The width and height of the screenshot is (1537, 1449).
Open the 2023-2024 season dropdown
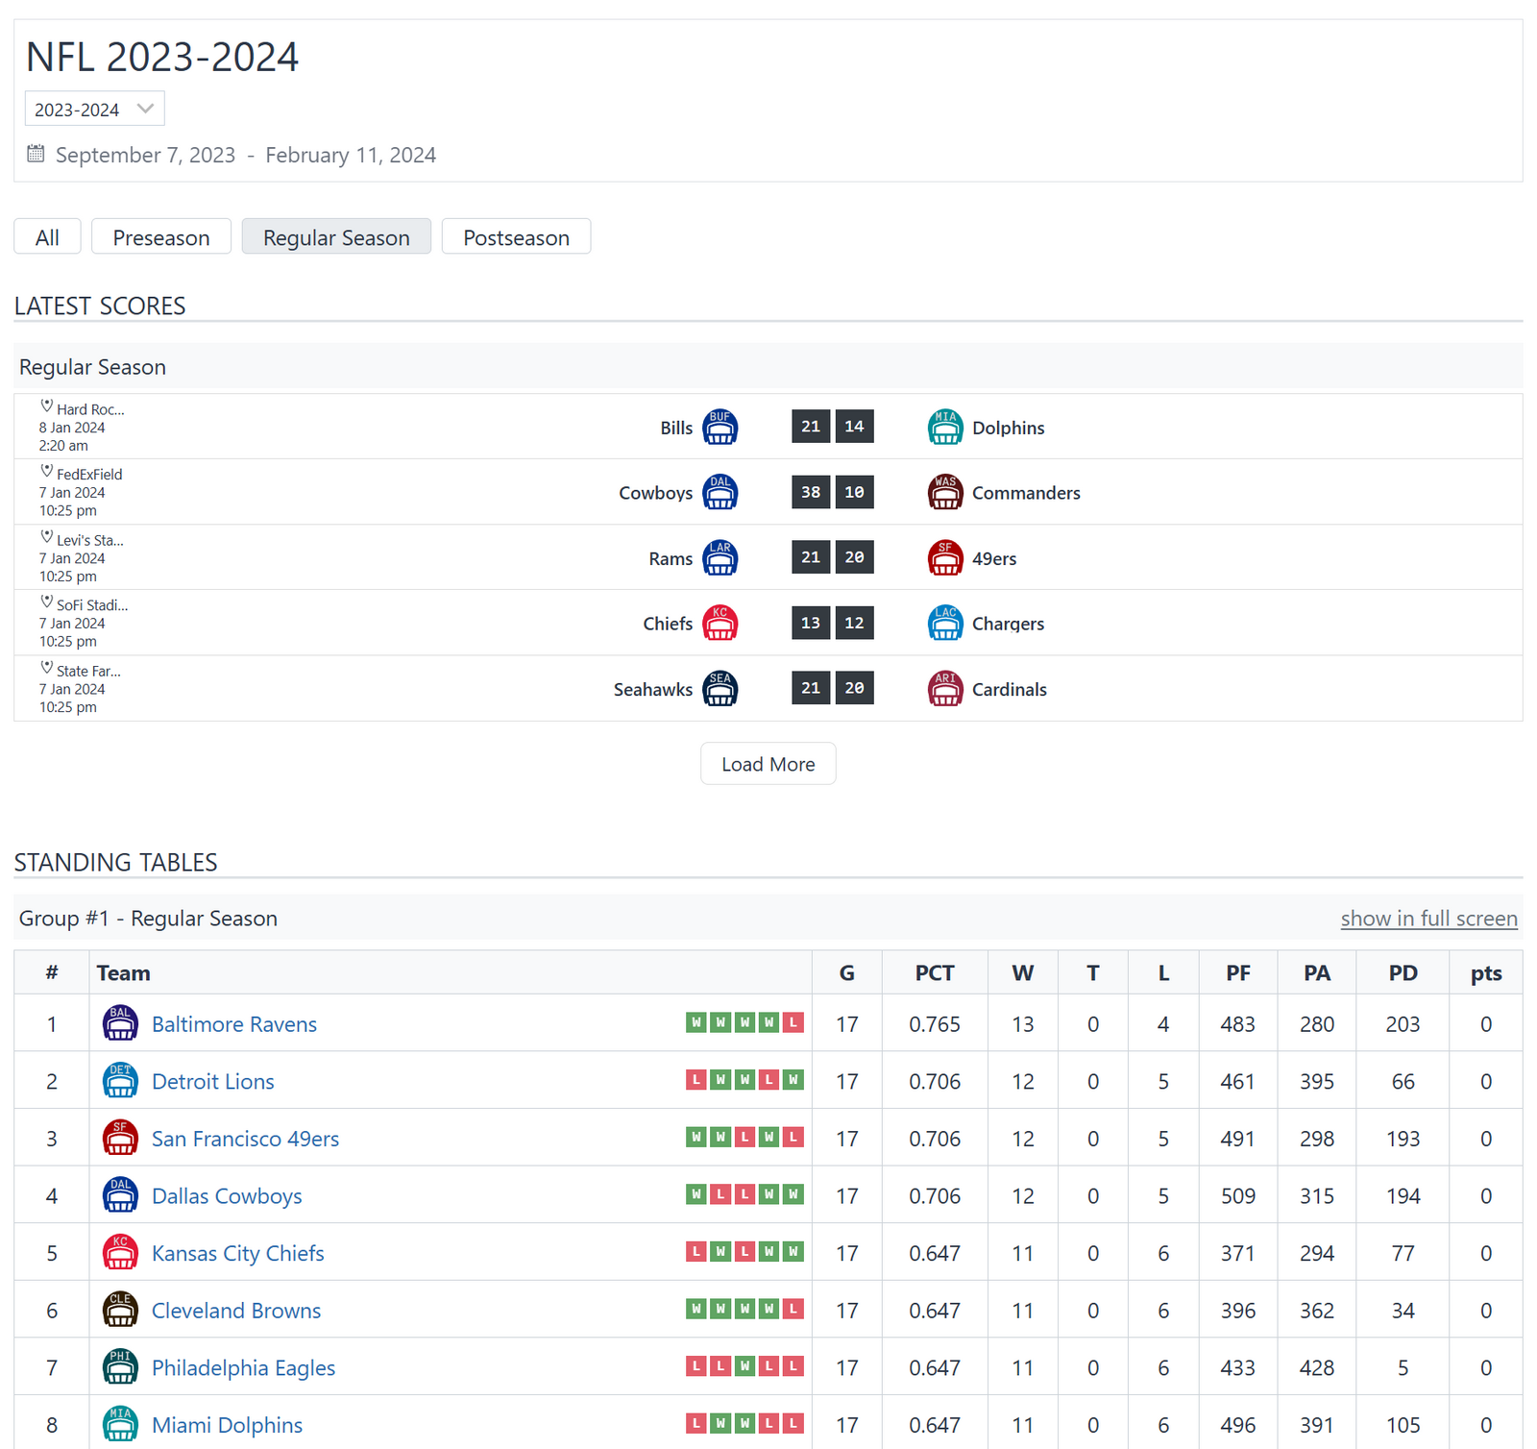[x=94, y=109]
